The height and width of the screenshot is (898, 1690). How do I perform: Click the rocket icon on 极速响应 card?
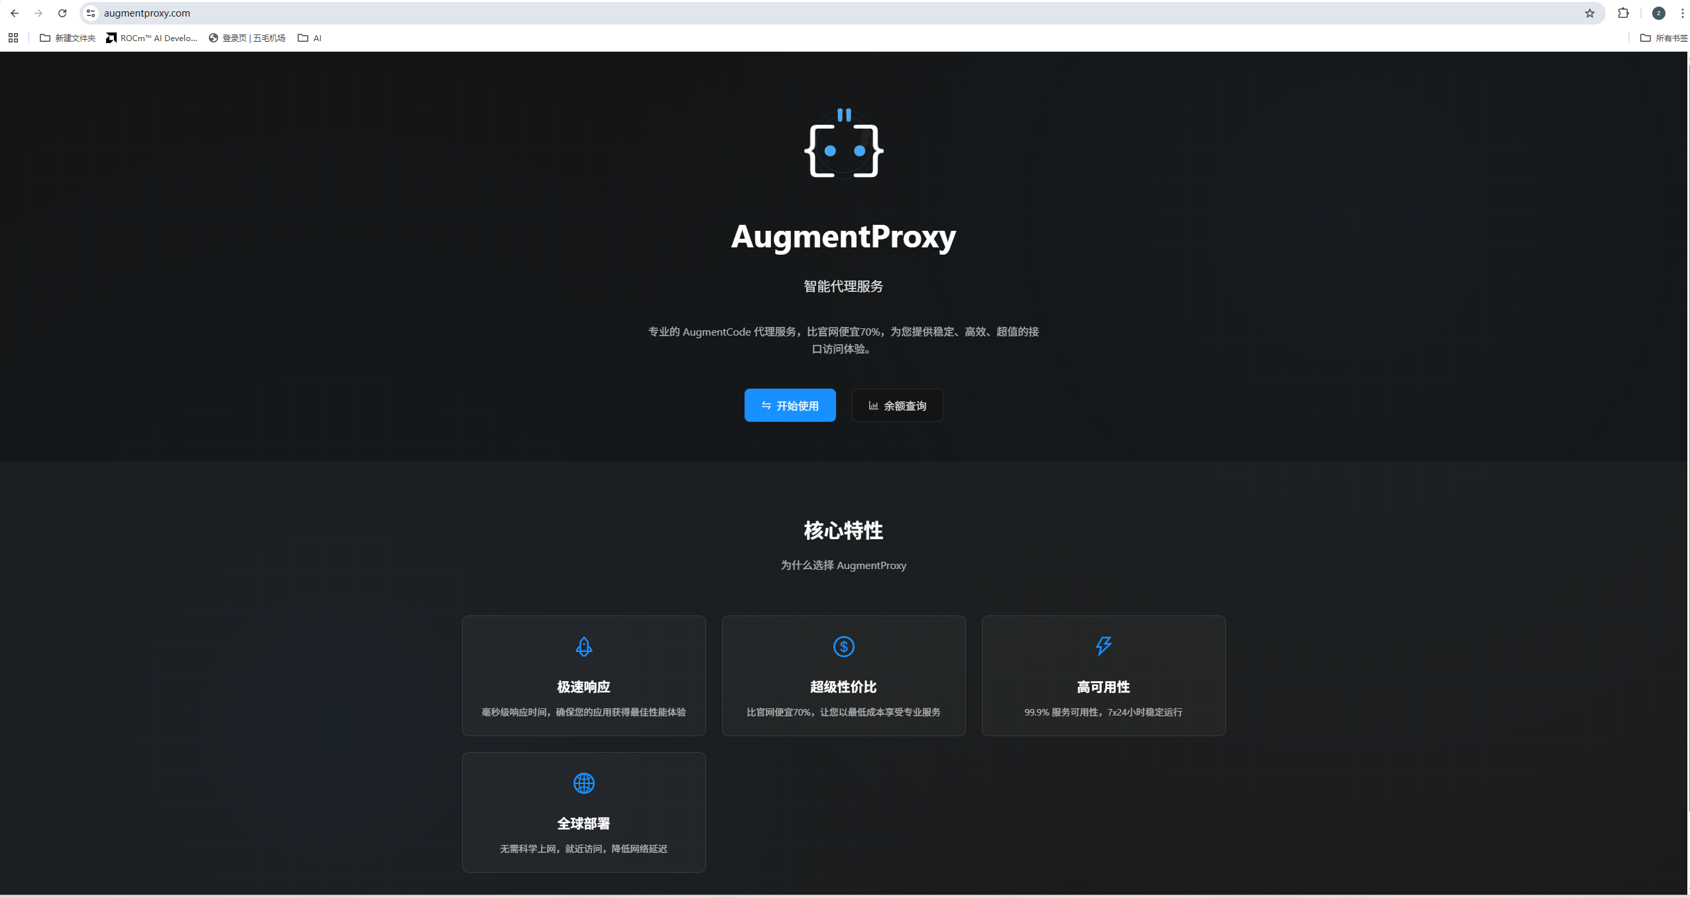click(583, 646)
